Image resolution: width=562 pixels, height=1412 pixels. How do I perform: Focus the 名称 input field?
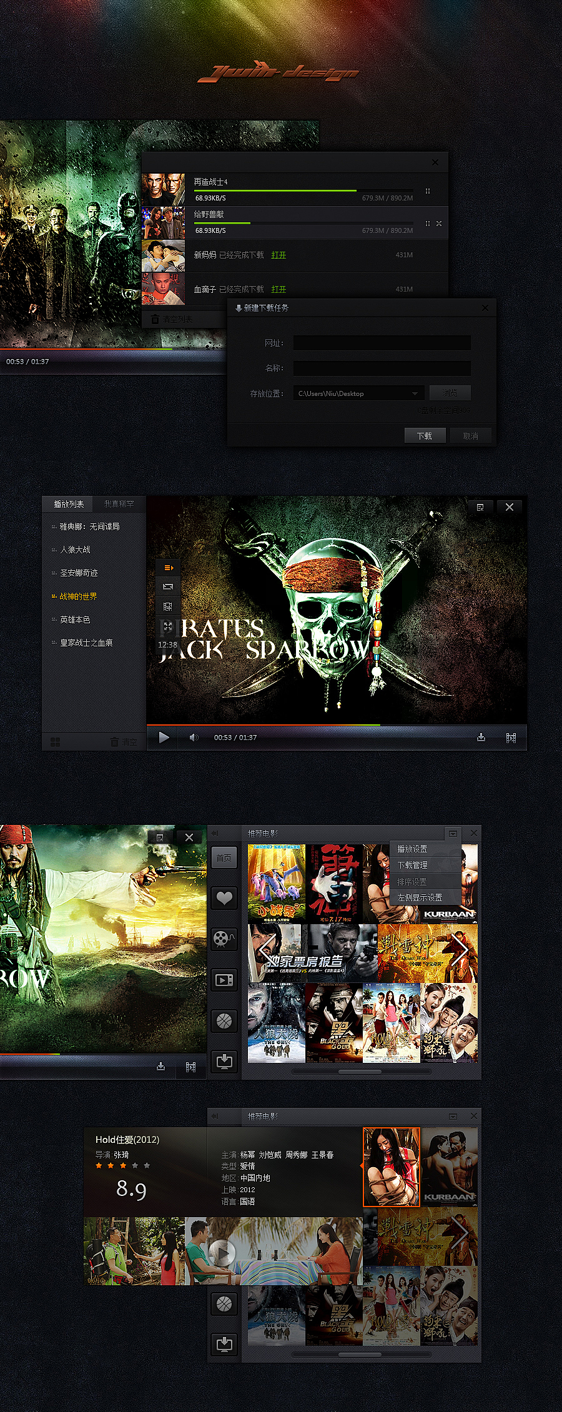[382, 368]
